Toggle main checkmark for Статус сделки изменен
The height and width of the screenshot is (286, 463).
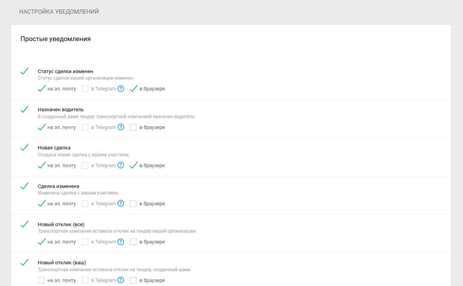click(24, 71)
